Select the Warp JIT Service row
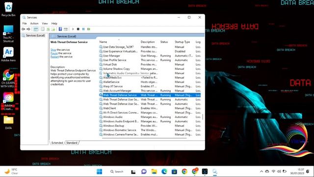The height and width of the screenshot is (177, 314). [x=150, y=87]
